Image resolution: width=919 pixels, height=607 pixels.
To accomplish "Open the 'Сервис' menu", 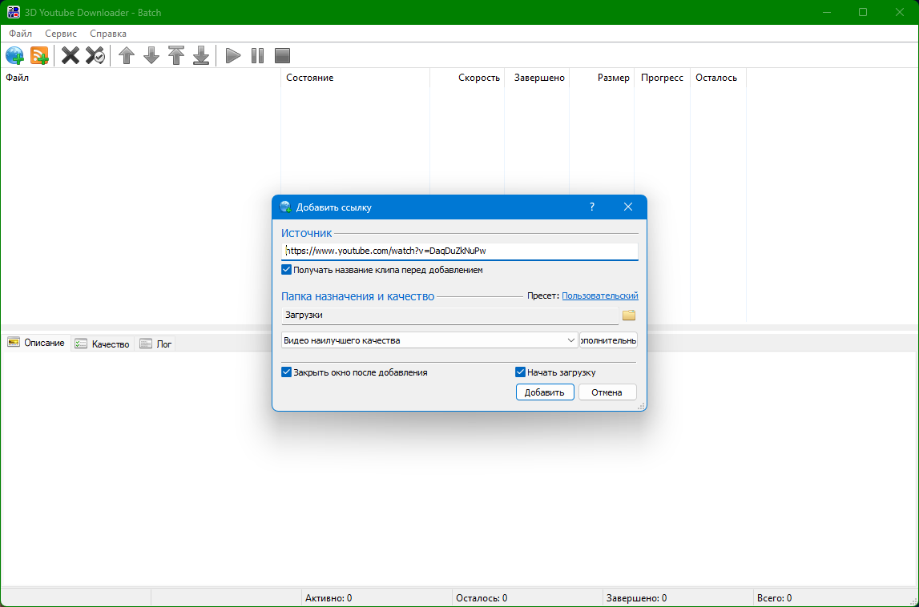I will click(61, 34).
